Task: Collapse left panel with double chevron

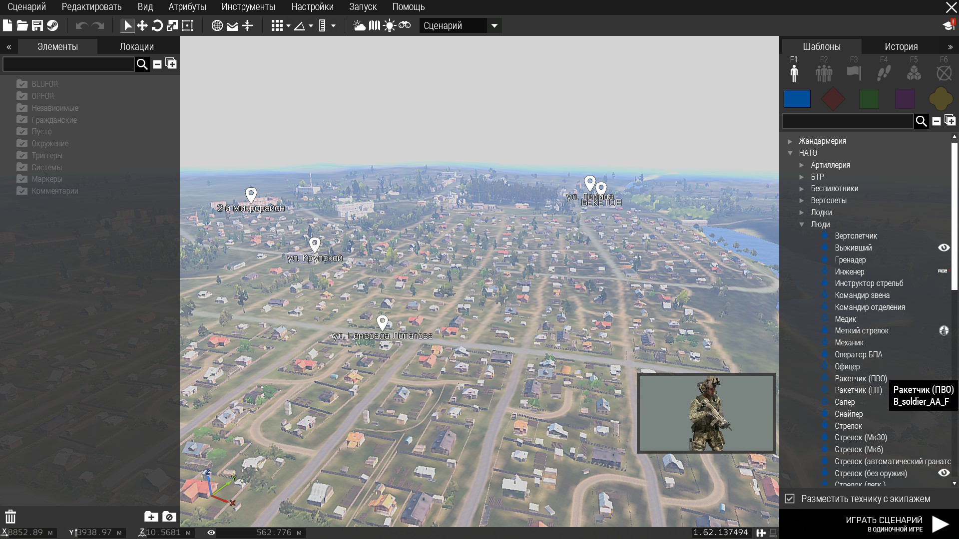Action: point(9,47)
